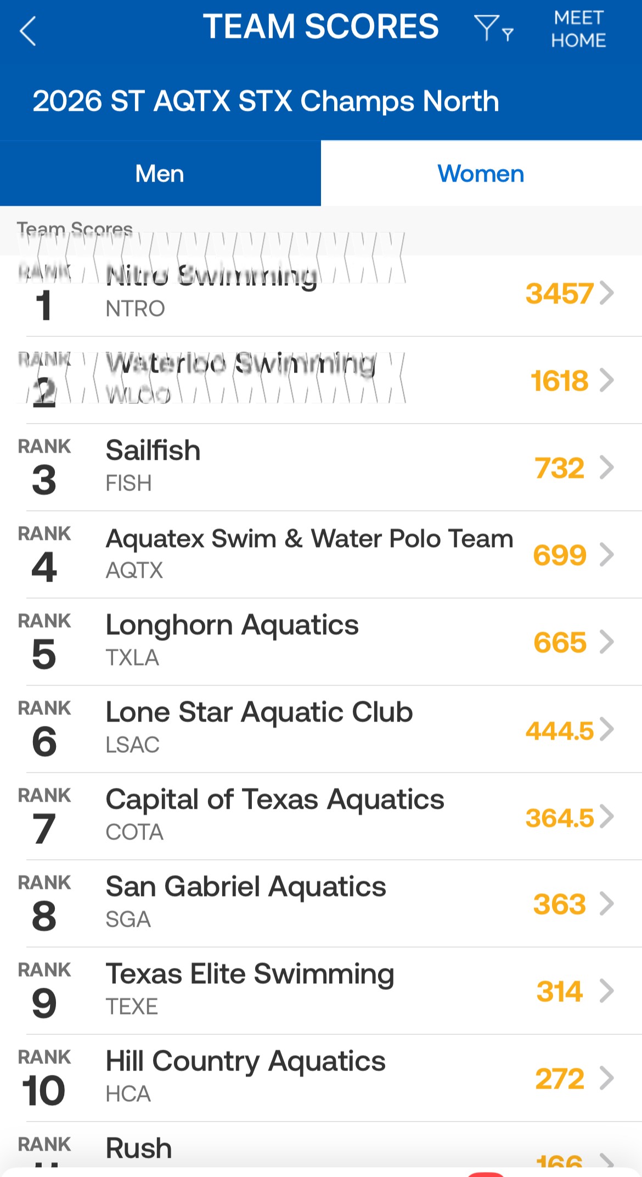Open chevron beside Lone Star score 444.5
This screenshot has width=642, height=1177.
607,729
